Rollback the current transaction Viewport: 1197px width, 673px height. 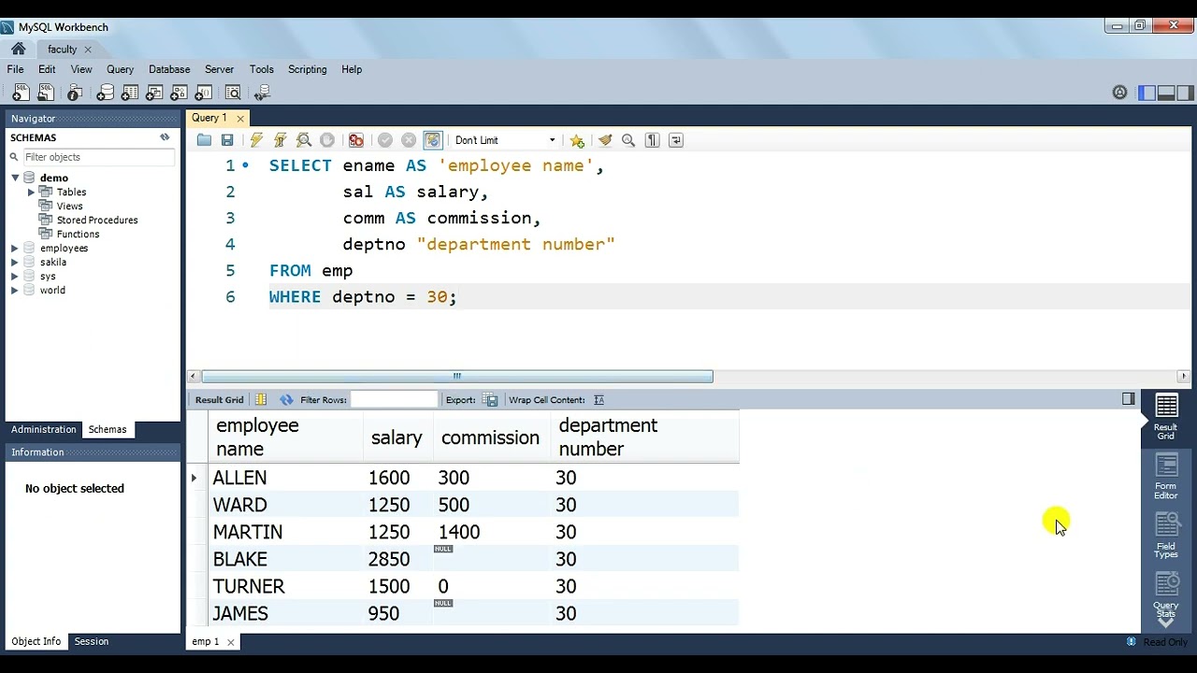point(409,140)
